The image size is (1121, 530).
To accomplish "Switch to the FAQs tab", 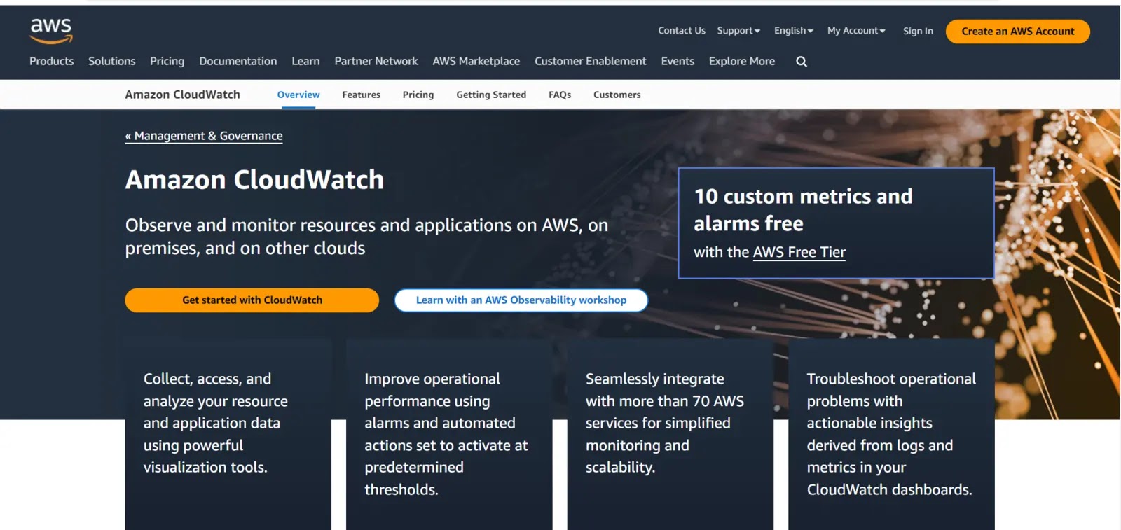I will [x=560, y=95].
